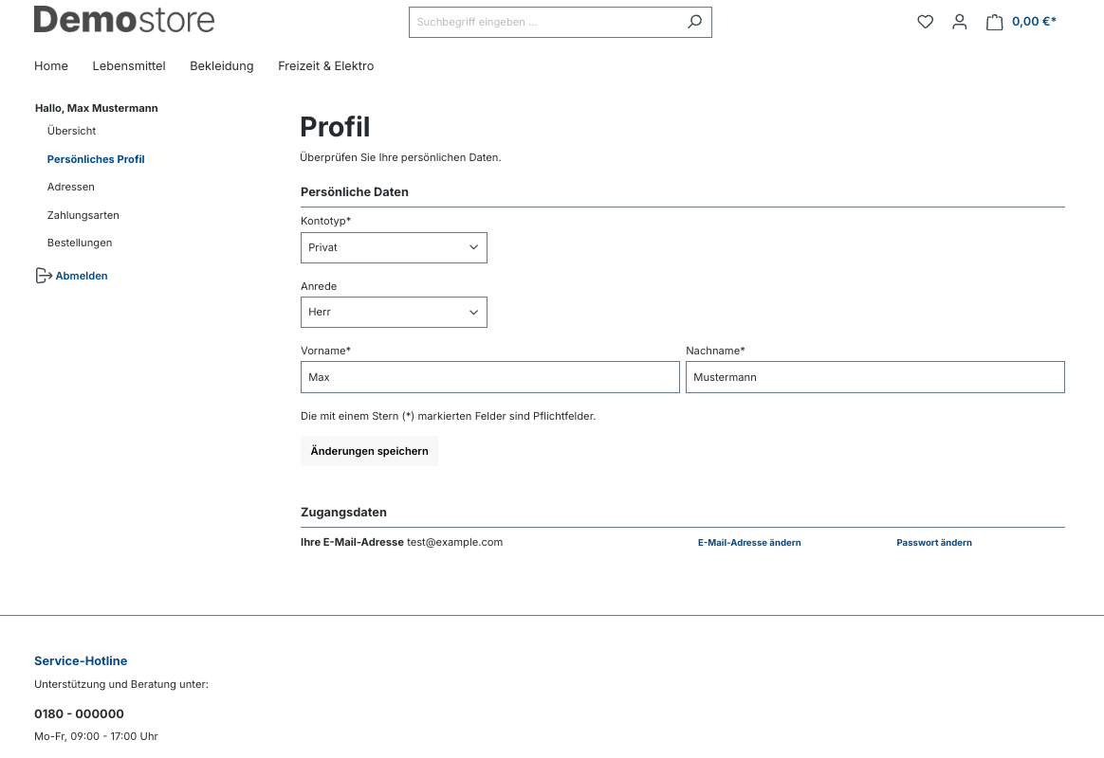This screenshot has width=1104, height=758.
Task: Click the search magnifier icon
Action: [694, 22]
